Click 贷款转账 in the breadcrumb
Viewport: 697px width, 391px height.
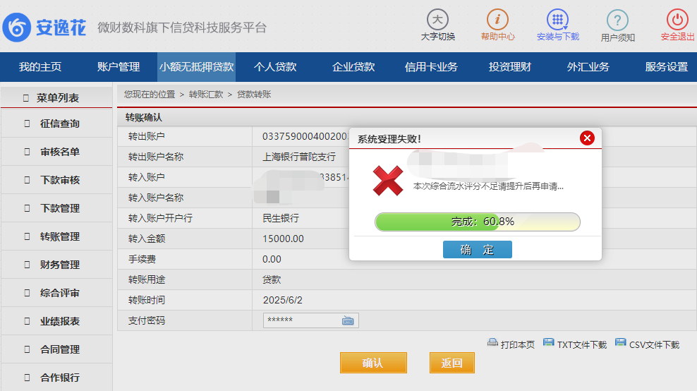coord(254,95)
